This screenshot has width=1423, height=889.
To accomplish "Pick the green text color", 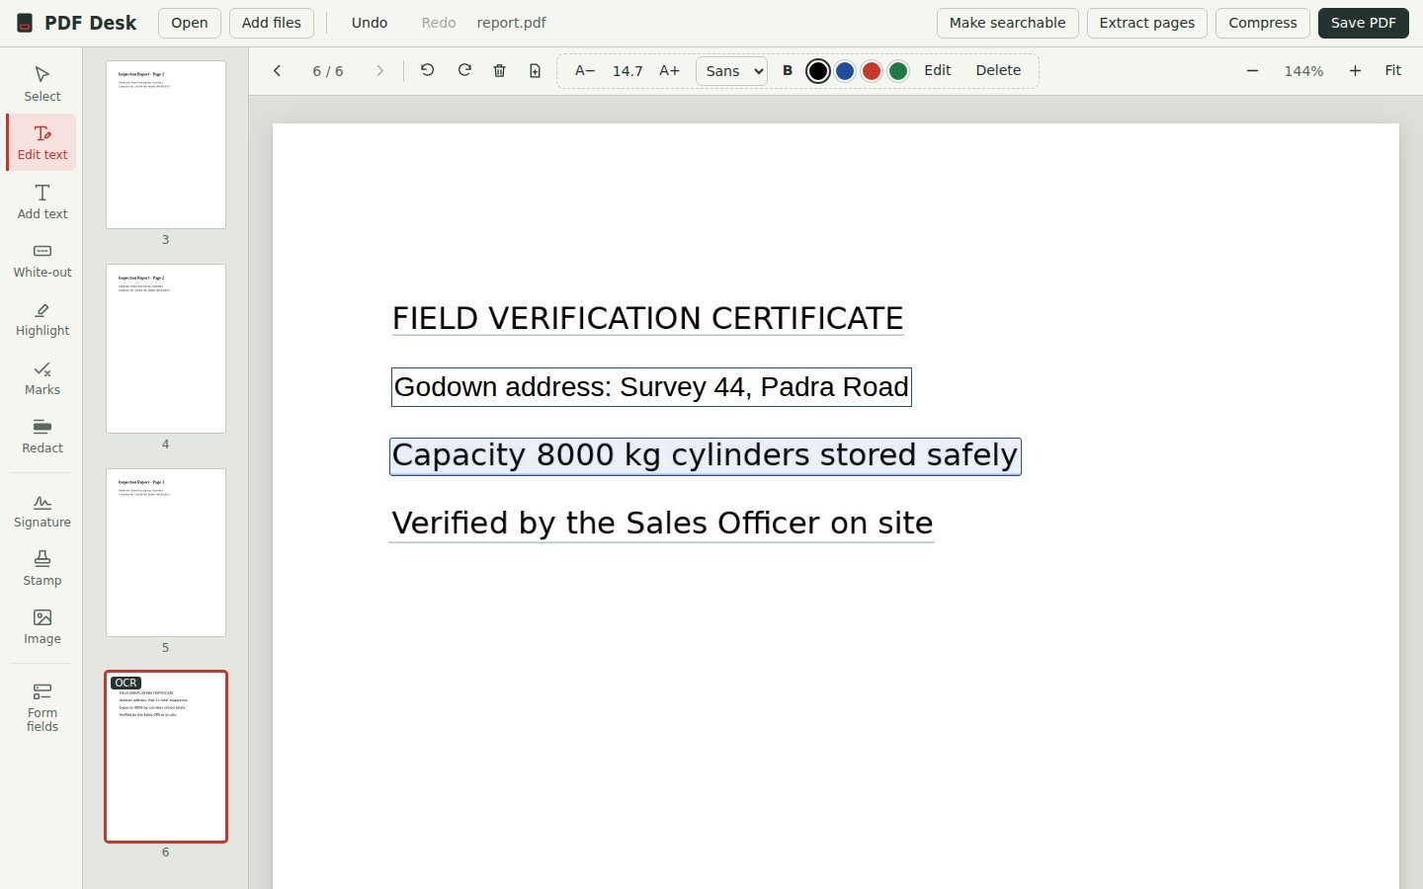I will tap(898, 71).
